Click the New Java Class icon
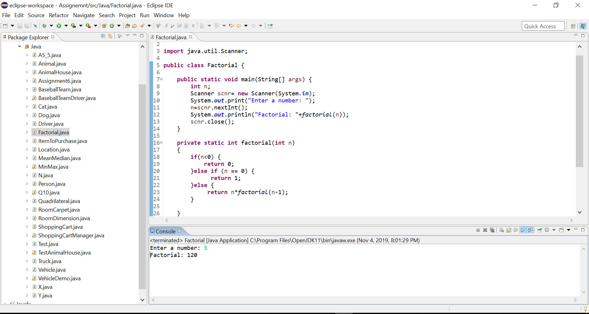The image size is (589, 314). click(x=112, y=26)
